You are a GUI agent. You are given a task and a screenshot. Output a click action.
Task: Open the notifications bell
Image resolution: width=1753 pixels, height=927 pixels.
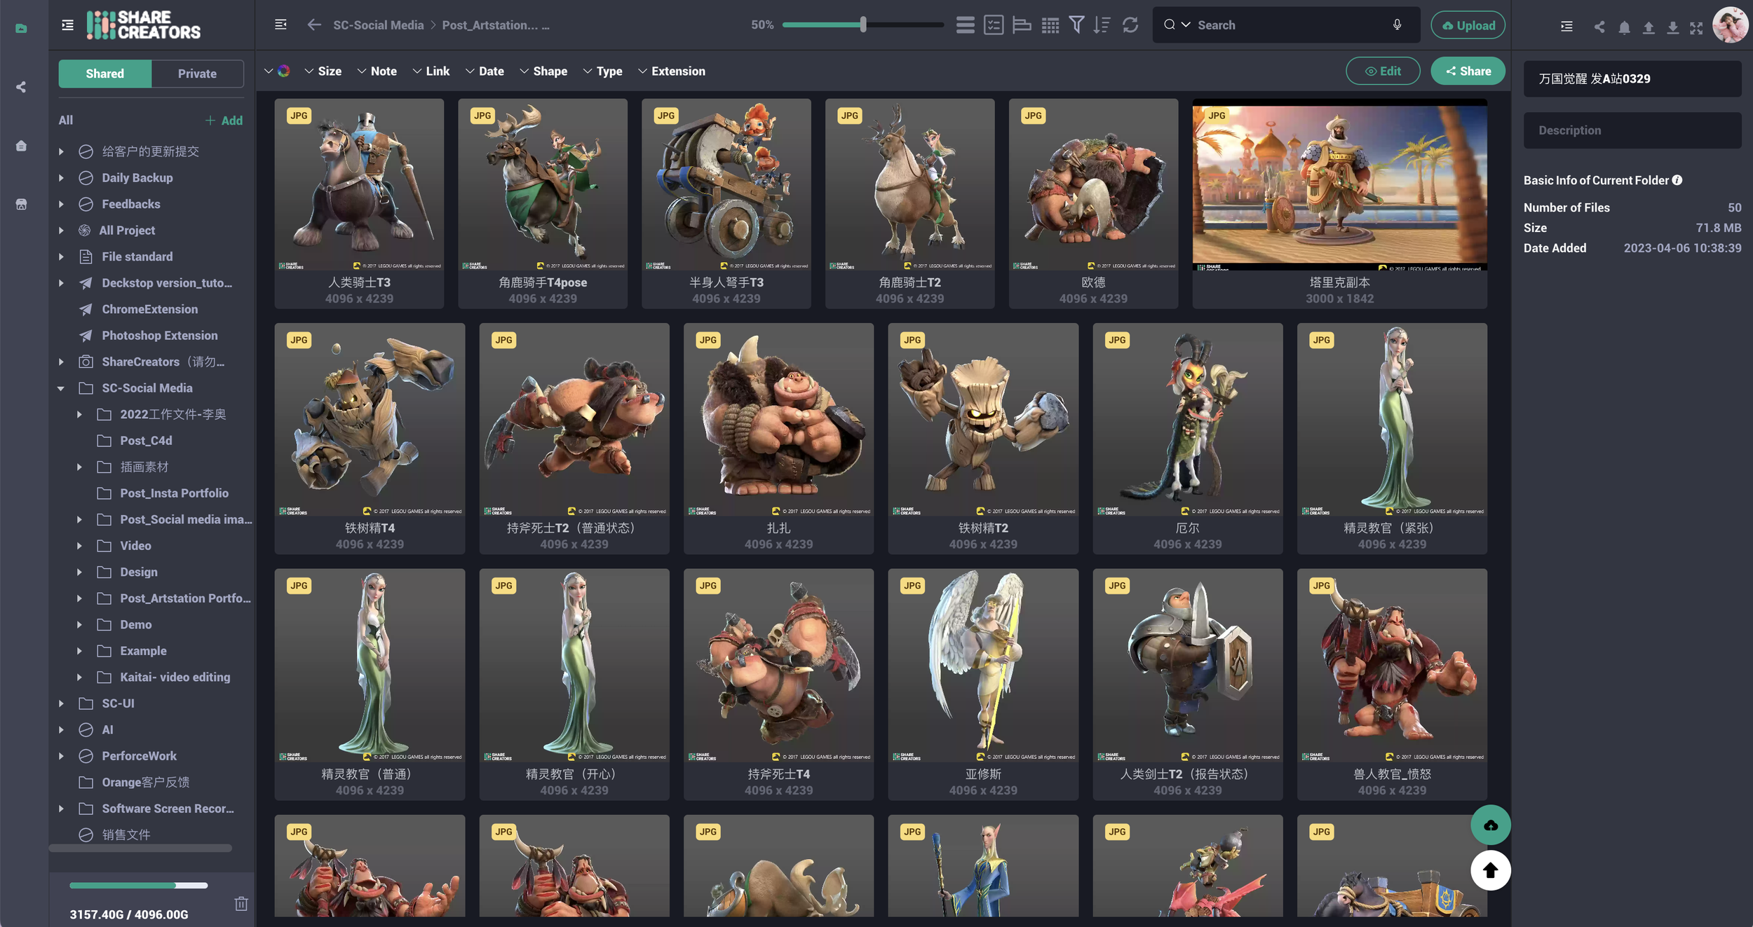[x=1624, y=27]
